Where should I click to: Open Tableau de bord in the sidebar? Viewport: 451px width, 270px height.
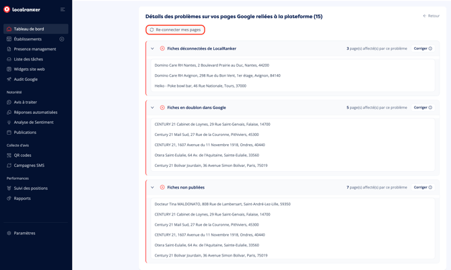pos(36,29)
